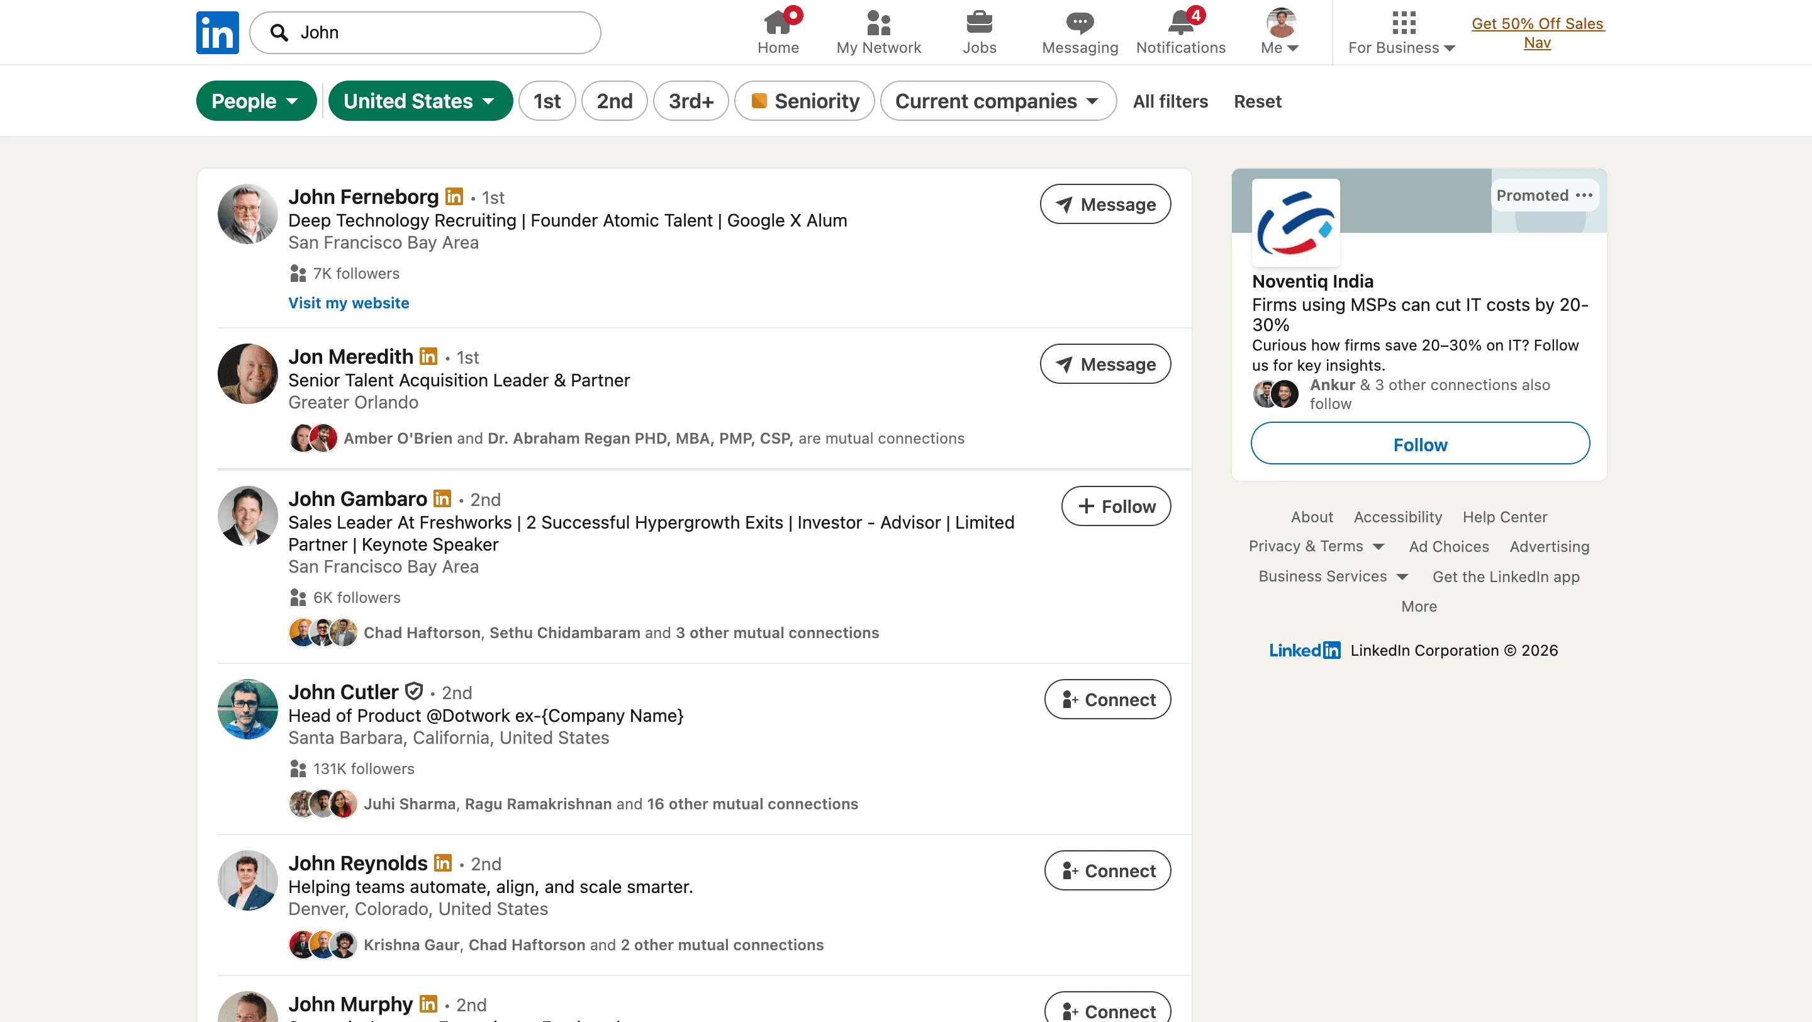Viewport: 1812px width, 1022px height.
Task: Open the My Network icon
Action: pos(878,23)
